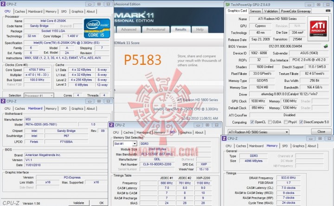Click the OK button in CPU-Z
This screenshot has height=206, width=334.
tap(102, 203)
